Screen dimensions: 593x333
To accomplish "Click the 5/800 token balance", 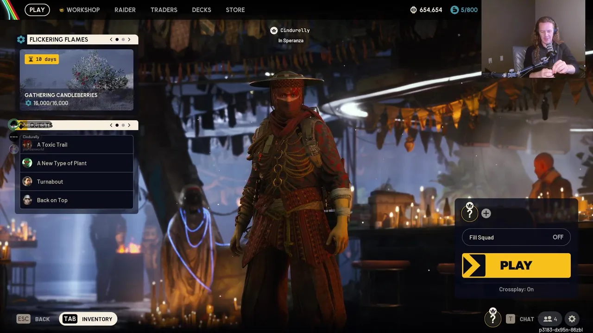I will pyautogui.click(x=469, y=10).
